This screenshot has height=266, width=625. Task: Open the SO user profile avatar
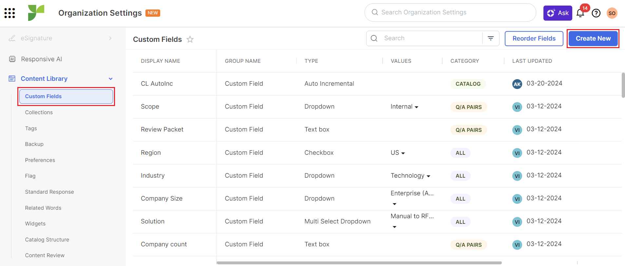click(x=612, y=13)
